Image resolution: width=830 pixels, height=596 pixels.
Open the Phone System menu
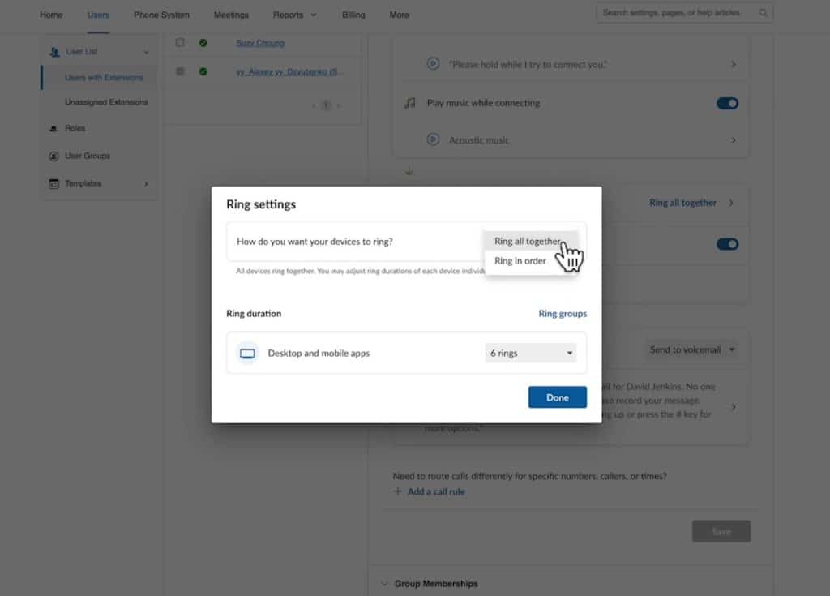coord(160,15)
